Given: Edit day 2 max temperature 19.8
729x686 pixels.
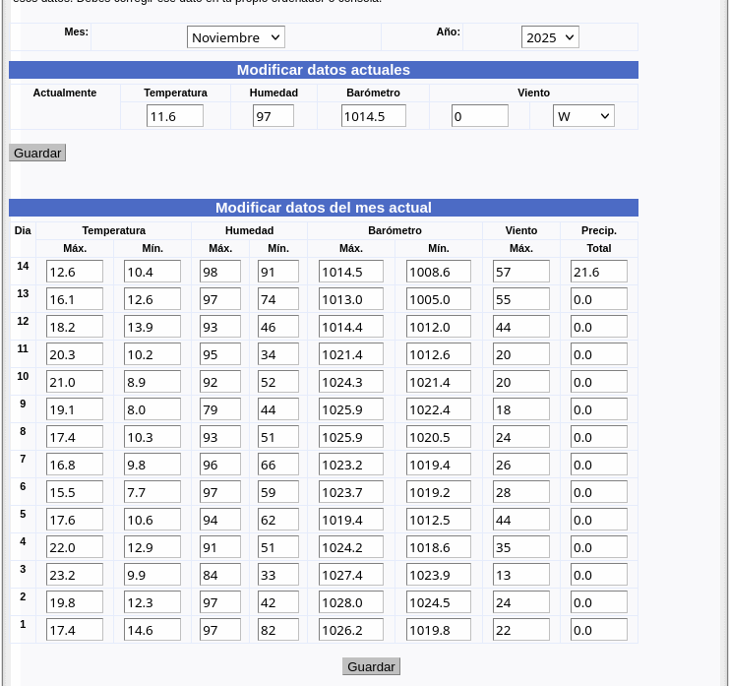Looking at the screenshot, I should pyautogui.click(x=75, y=601).
